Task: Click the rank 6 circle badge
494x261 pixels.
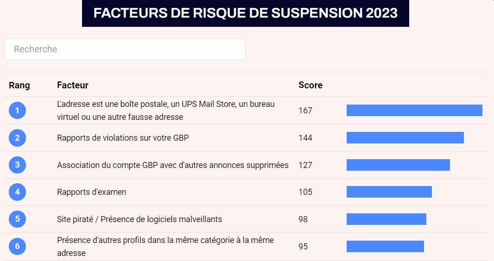Action: click(x=17, y=246)
